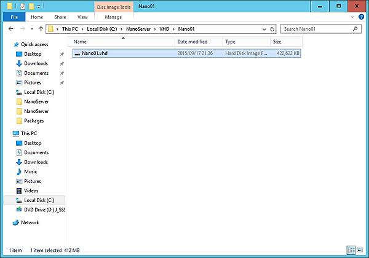Unpin Desktop using its pin icon
369x258 pixels.
[62, 54]
